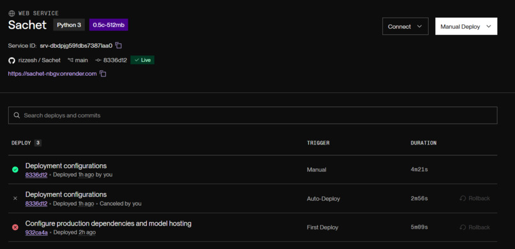This screenshot has width=515, height=249.
Task: Click the Auto-Deploy trigger cell
Action: (x=323, y=198)
